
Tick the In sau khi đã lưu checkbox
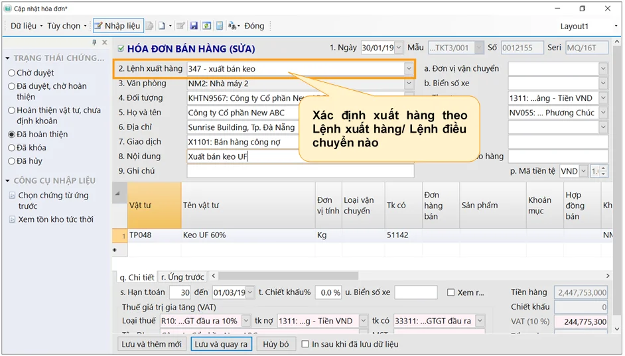pos(305,344)
